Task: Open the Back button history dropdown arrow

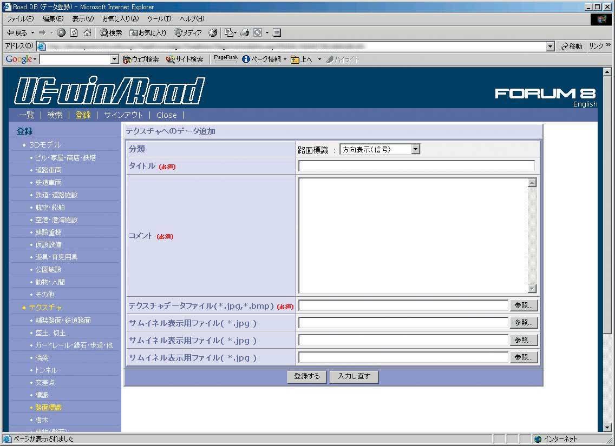Action: pos(32,32)
